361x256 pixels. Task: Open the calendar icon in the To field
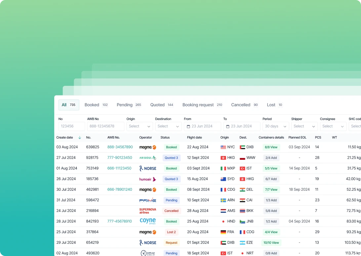(x=227, y=126)
